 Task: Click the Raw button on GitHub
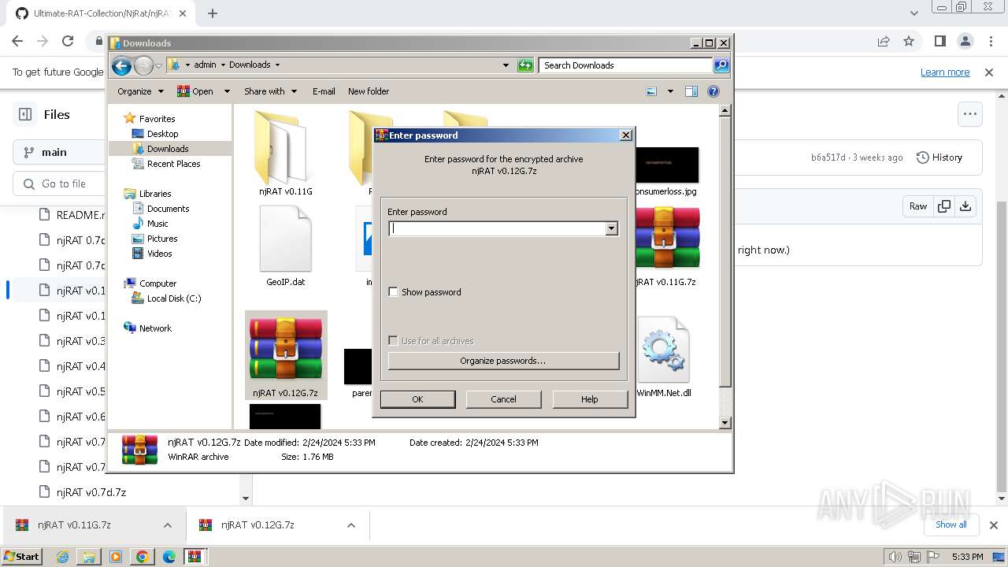[918, 206]
